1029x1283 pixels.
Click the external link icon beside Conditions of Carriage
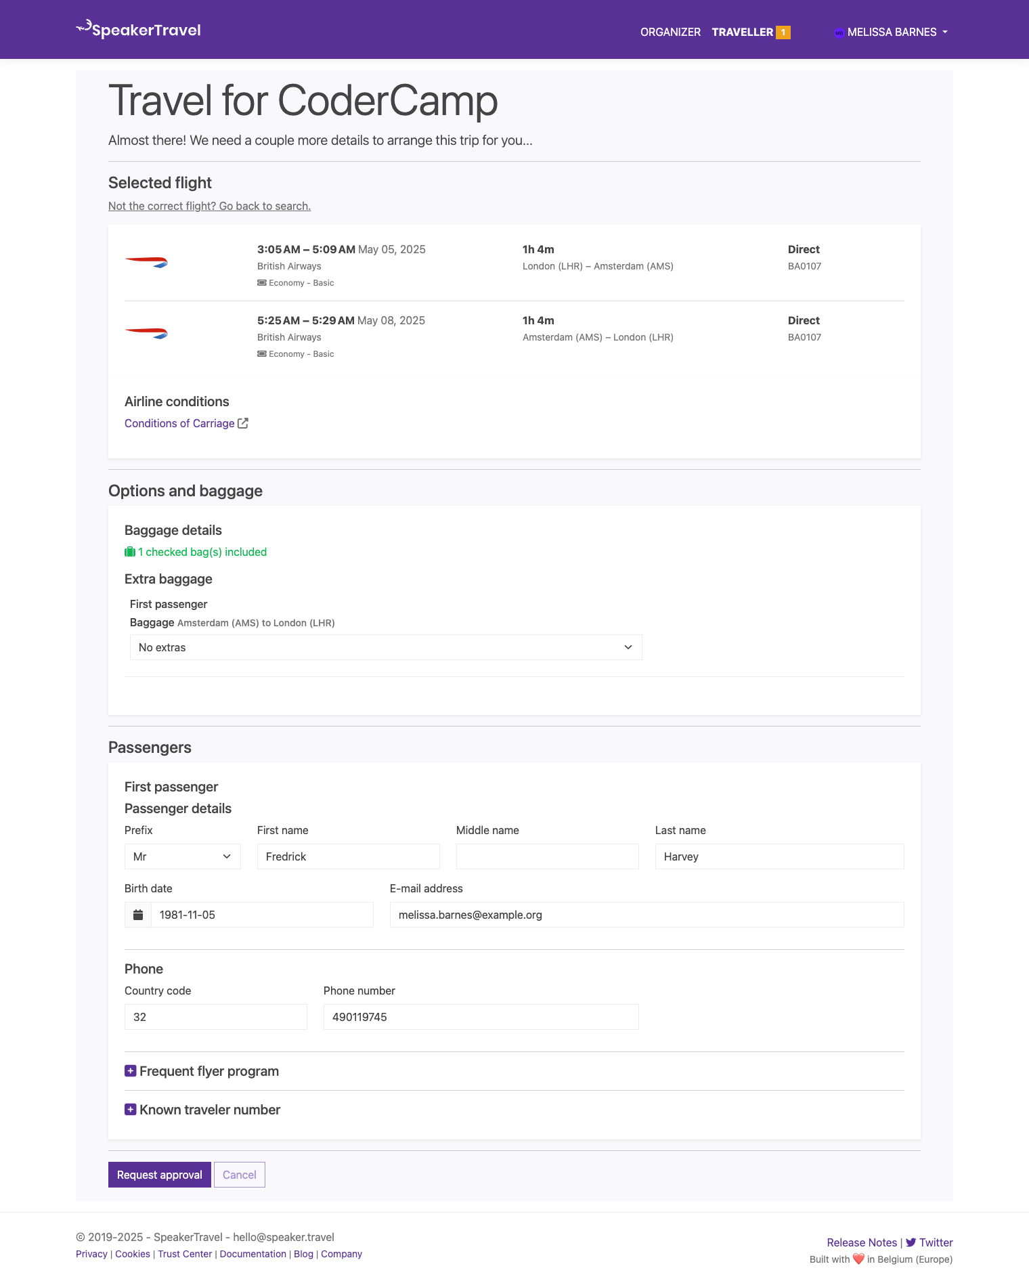(x=243, y=423)
